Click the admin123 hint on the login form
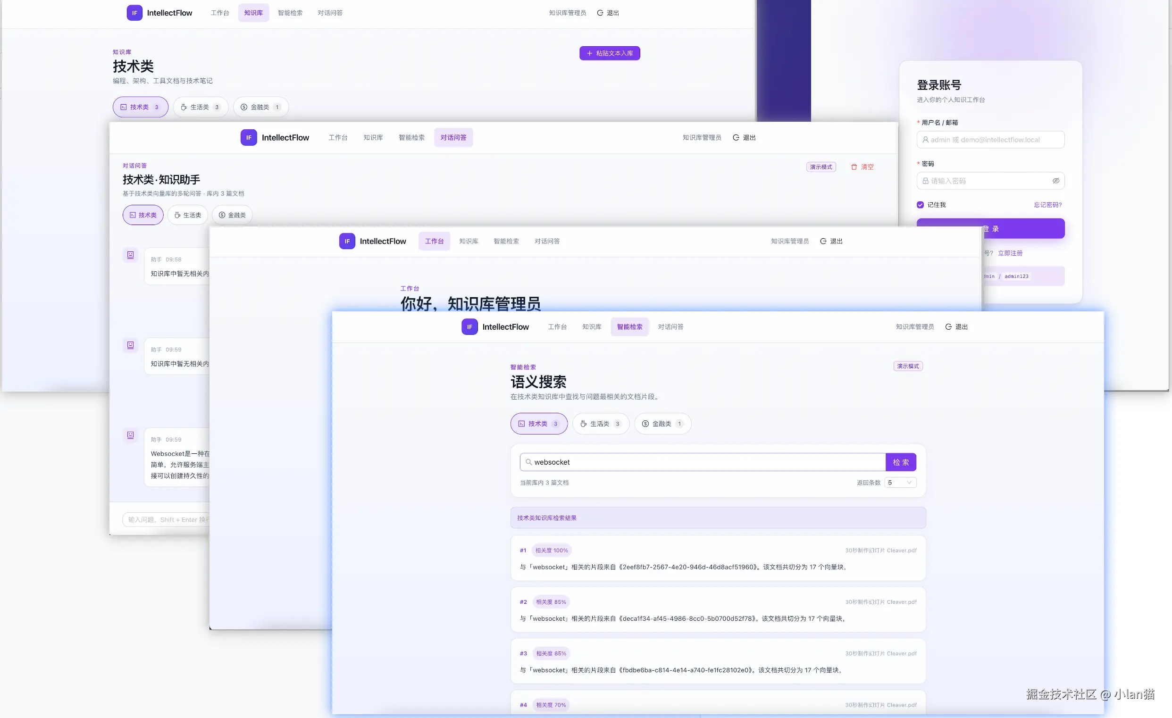This screenshot has width=1172, height=718. coord(1016,276)
